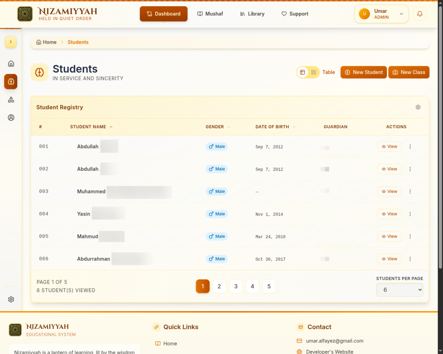Screen dimensions: 443x354
Task: Click the sidebar home icon
Action: (x=11, y=64)
